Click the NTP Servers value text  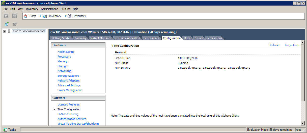click(214, 68)
